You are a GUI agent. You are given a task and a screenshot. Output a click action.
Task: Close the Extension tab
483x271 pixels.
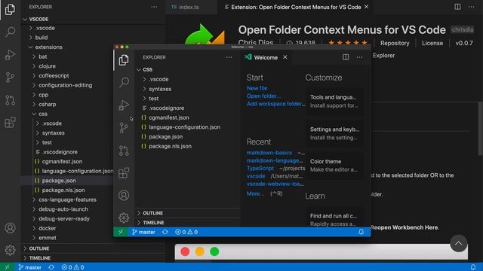[366, 7]
